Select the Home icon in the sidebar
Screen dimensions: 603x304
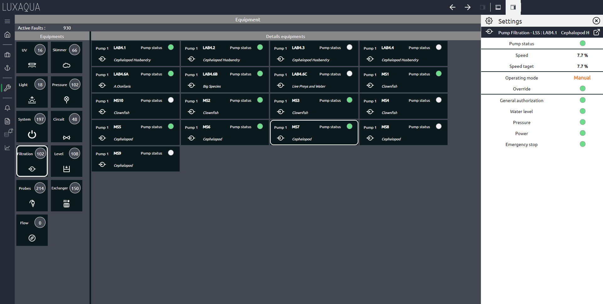tap(7, 35)
